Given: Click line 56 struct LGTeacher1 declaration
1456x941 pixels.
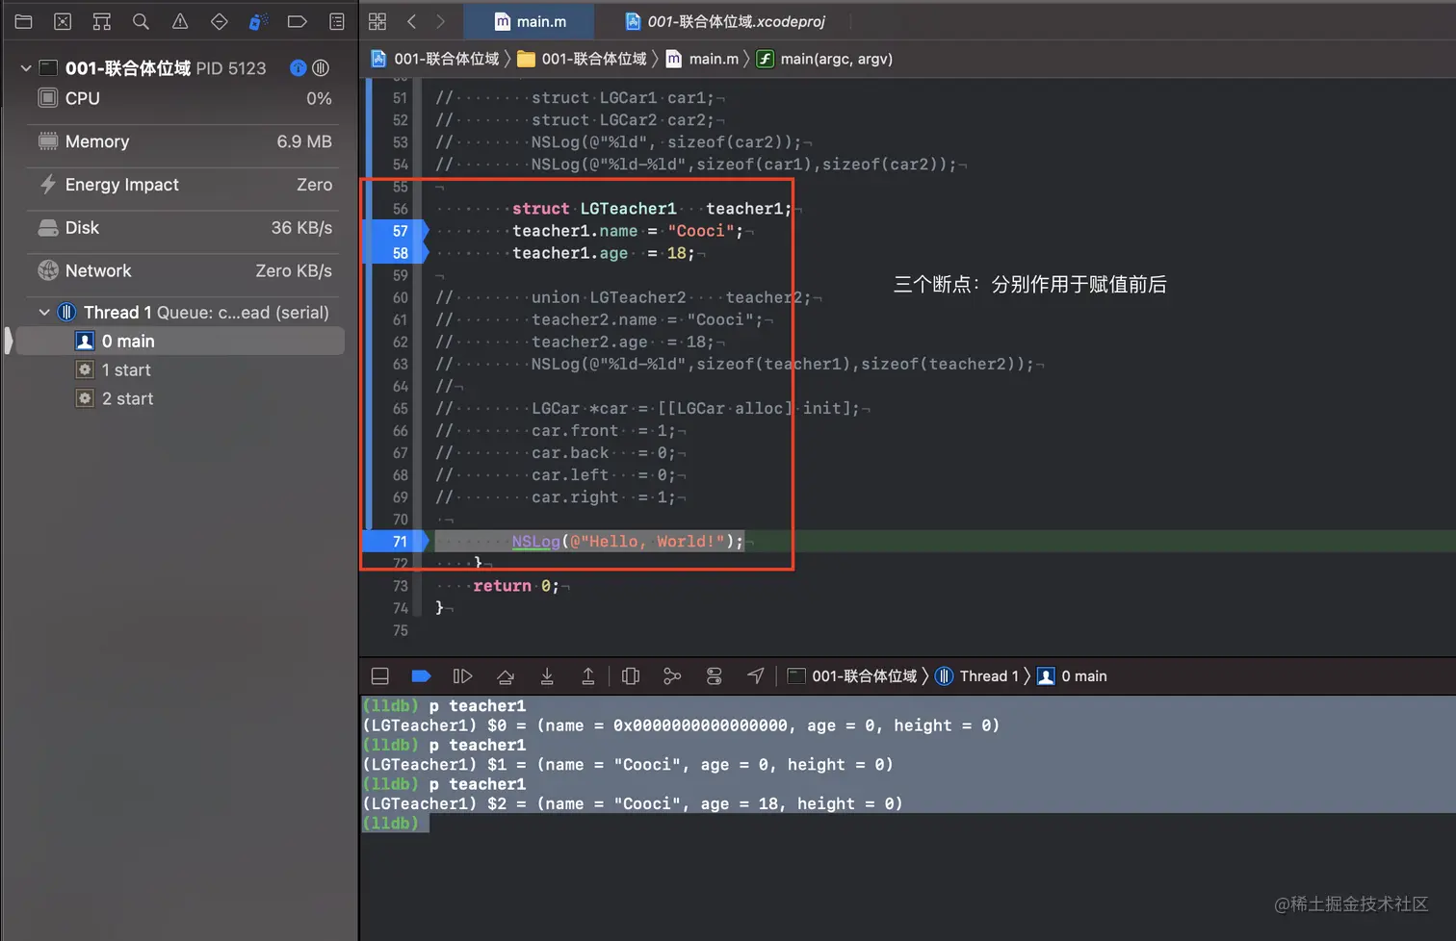Looking at the screenshot, I should tap(651, 209).
